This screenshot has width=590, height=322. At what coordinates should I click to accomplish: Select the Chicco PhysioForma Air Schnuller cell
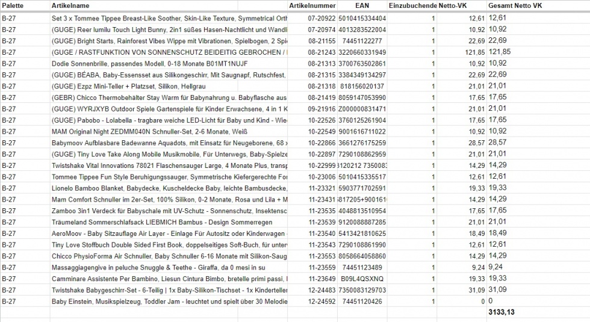(169, 256)
